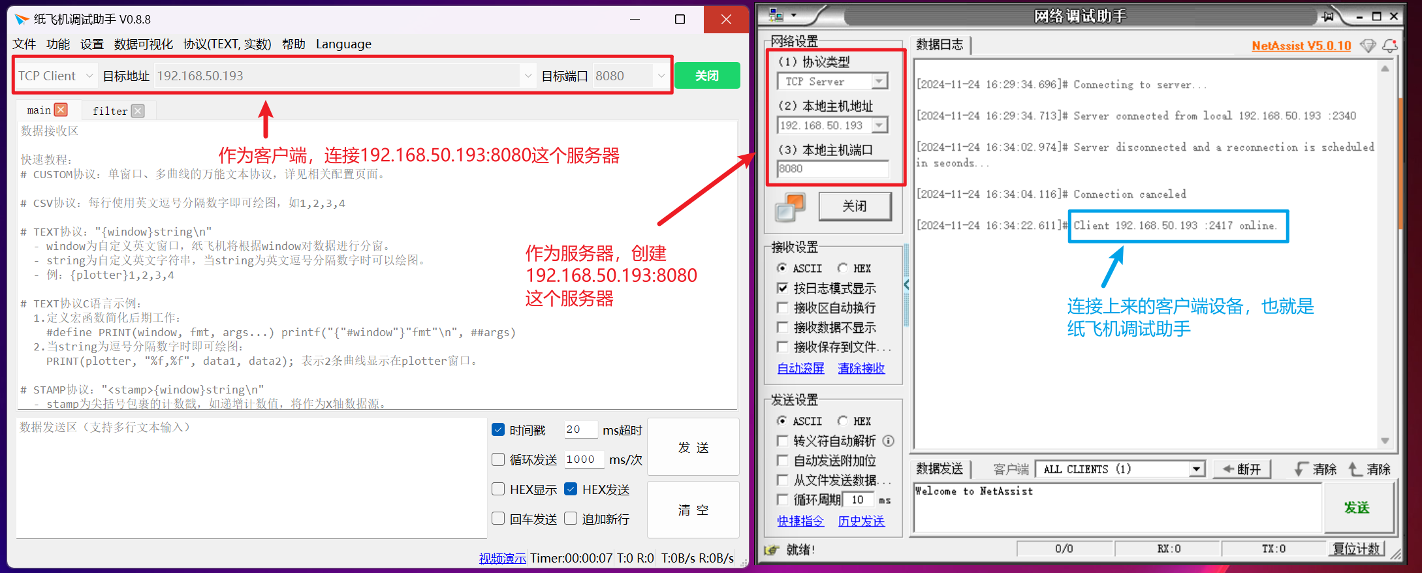Click the orange connection status icon beside 关闭 button
This screenshot has width=1422, height=573.
pos(790,208)
